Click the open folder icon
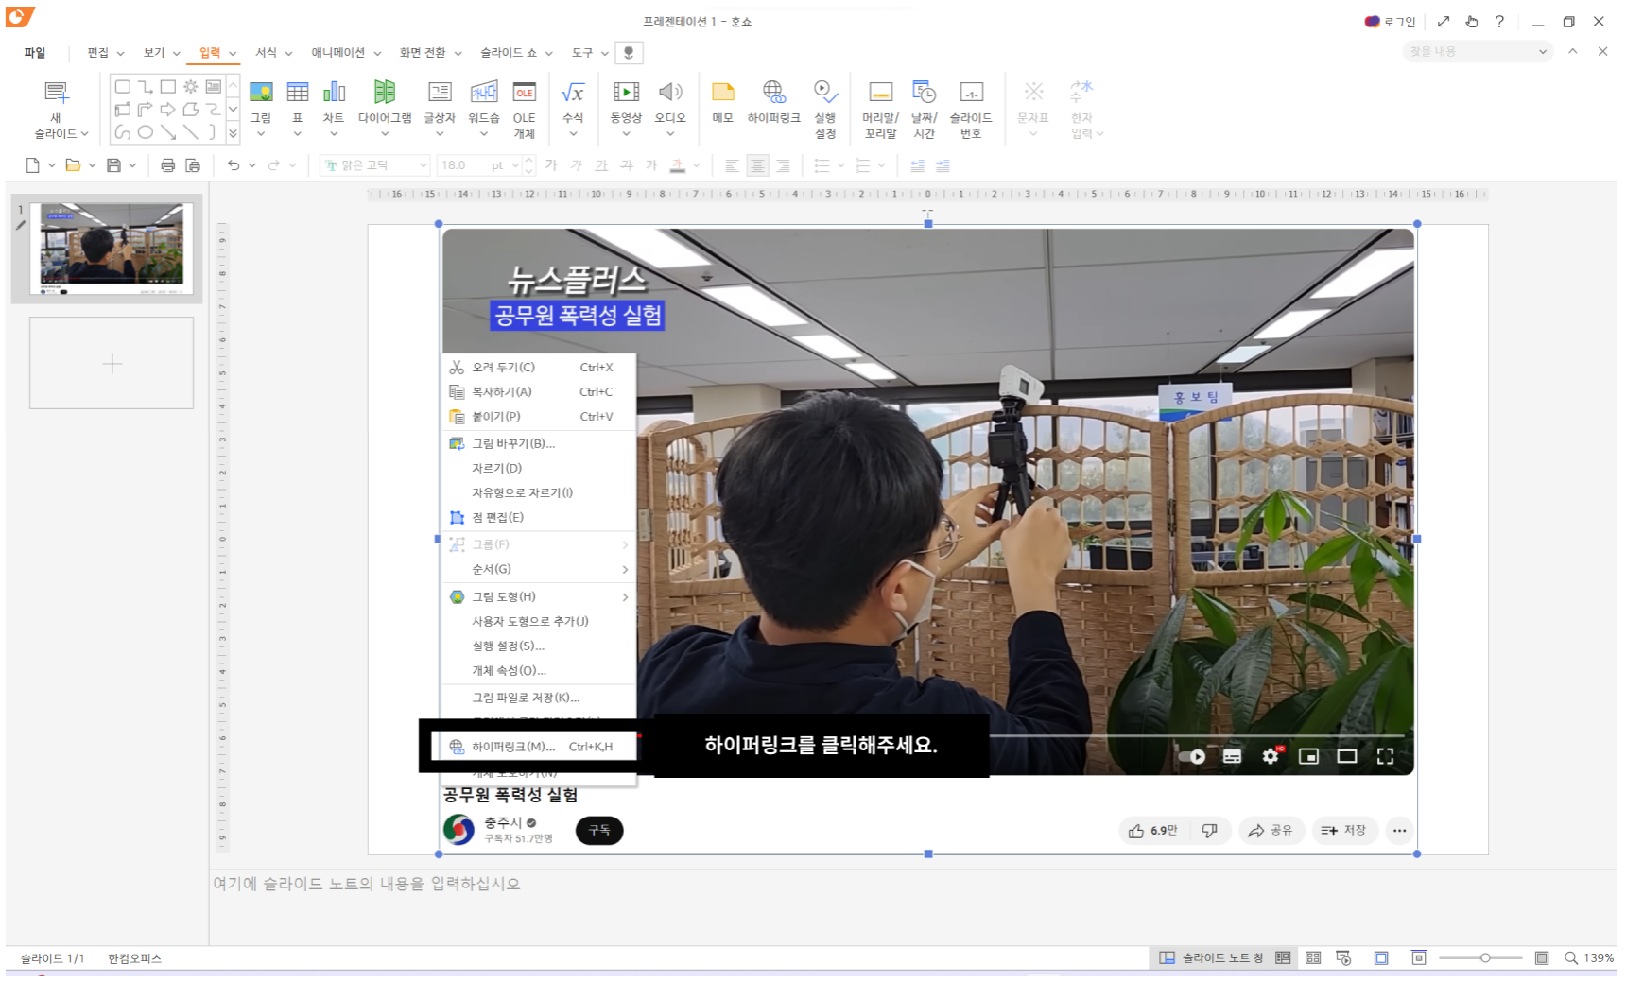1626x982 pixels. 73,165
